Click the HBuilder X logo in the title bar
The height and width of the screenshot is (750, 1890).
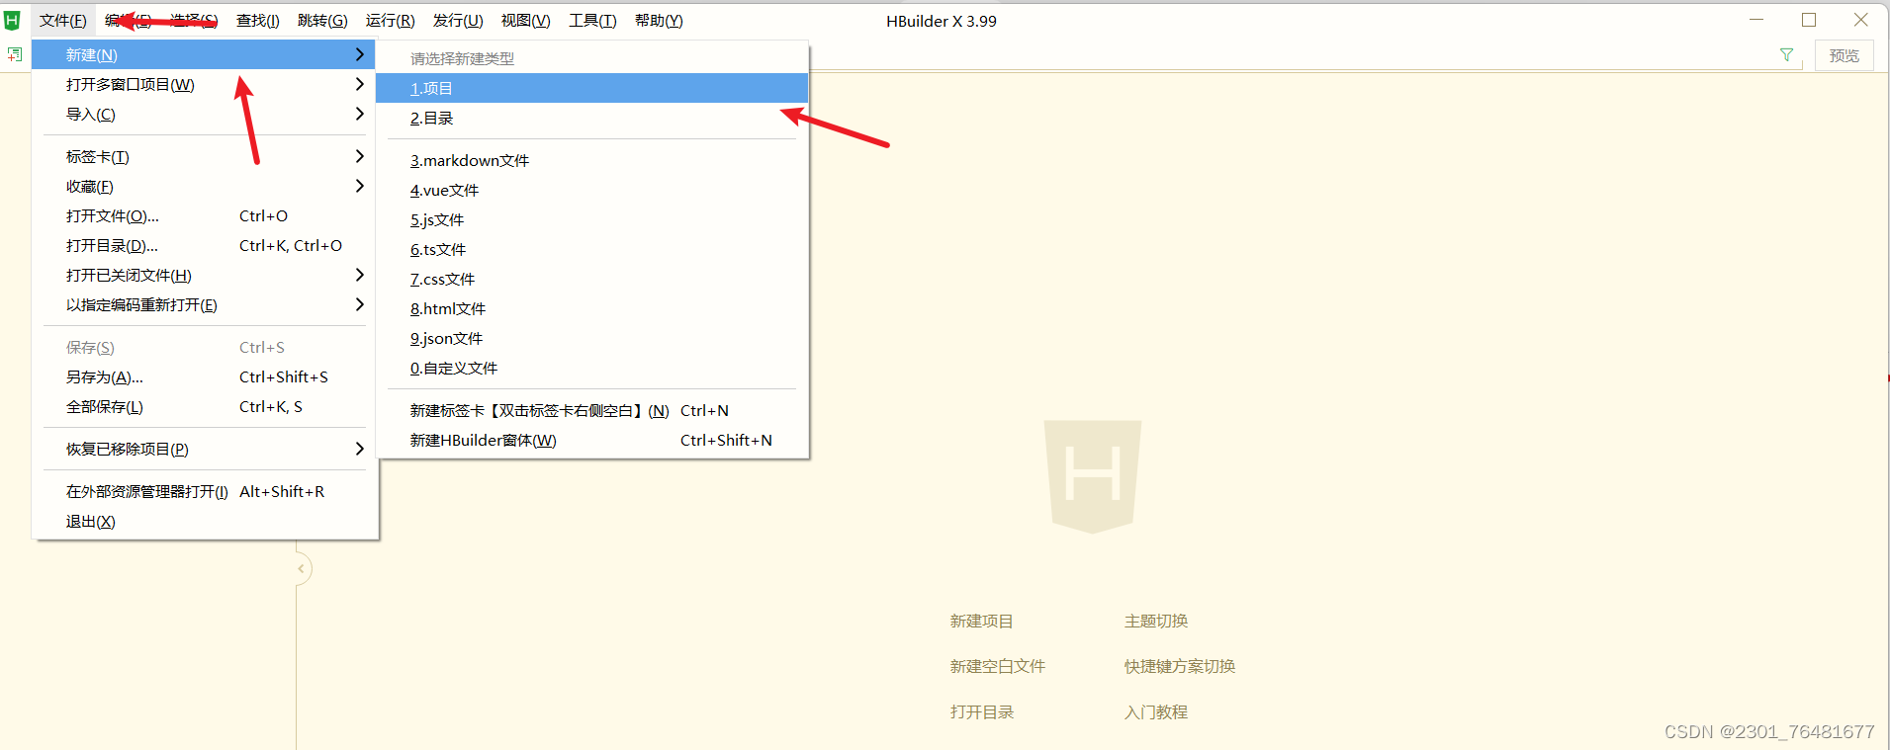pos(12,20)
